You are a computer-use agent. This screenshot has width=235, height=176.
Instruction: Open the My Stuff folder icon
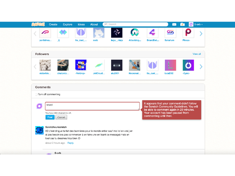[182, 24]
